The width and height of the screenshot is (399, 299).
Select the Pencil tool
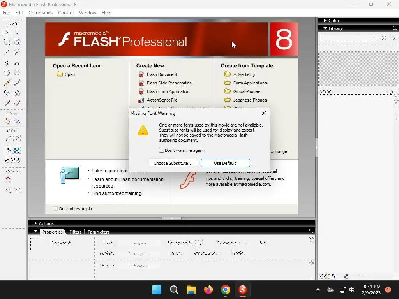(7, 83)
